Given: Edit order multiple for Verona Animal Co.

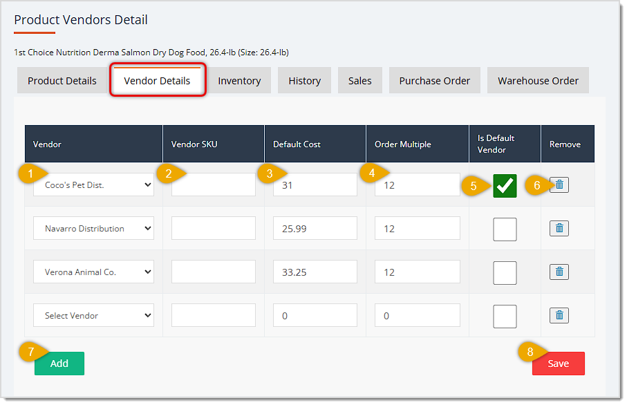Looking at the screenshot, I should pos(418,272).
